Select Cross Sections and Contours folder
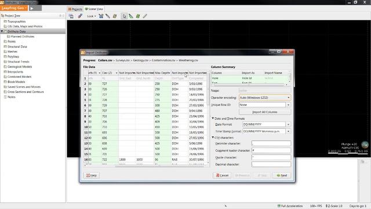The image size is (371, 209). pos(26,92)
